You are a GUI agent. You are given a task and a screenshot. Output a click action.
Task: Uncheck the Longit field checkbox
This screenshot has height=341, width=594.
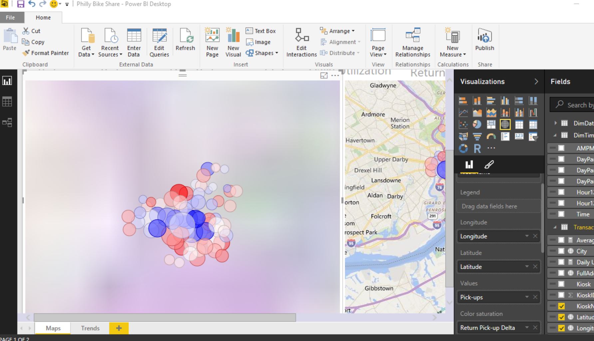tap(561, 328)
